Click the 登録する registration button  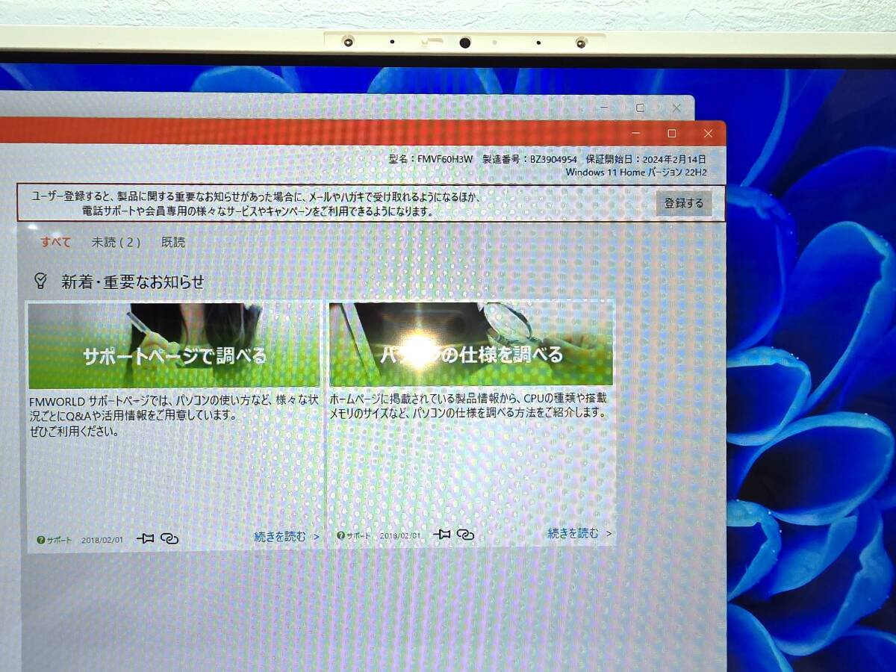coord(684,203)
